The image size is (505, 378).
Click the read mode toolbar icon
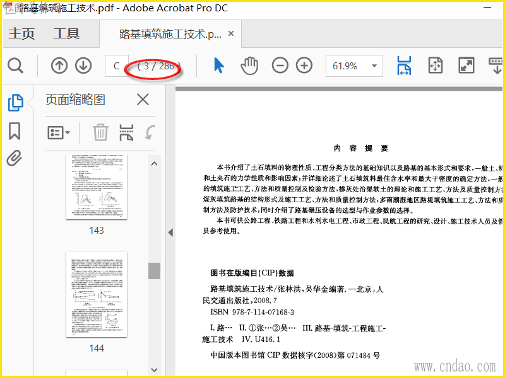tap(496, 66)
